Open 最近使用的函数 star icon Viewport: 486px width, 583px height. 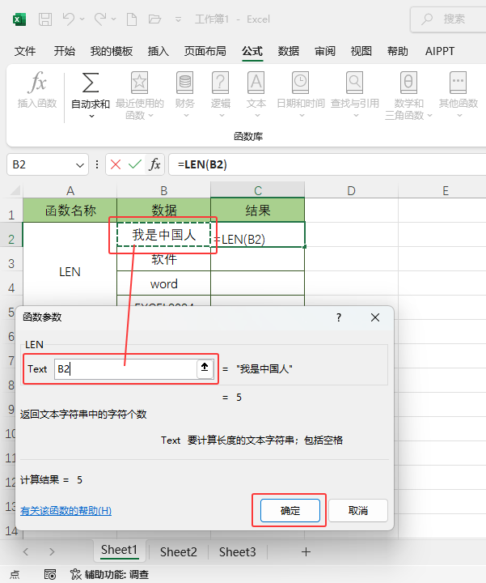pos(140,82)
